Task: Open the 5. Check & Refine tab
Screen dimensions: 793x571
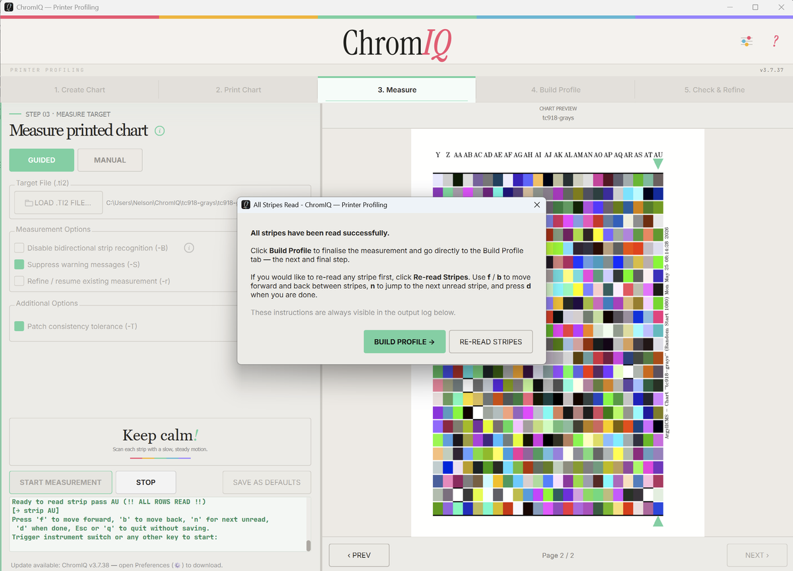Action: coord(714,90)
